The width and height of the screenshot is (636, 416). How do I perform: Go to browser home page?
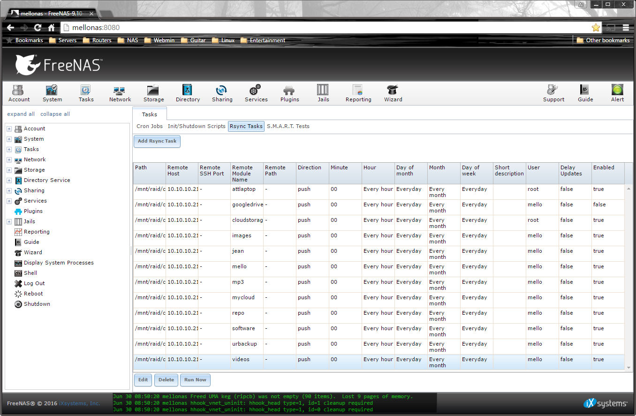click(51, 28)
